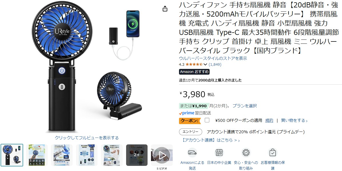Open the 2+ more images thumbnail
Screen dimensions: 342x171
137,155
